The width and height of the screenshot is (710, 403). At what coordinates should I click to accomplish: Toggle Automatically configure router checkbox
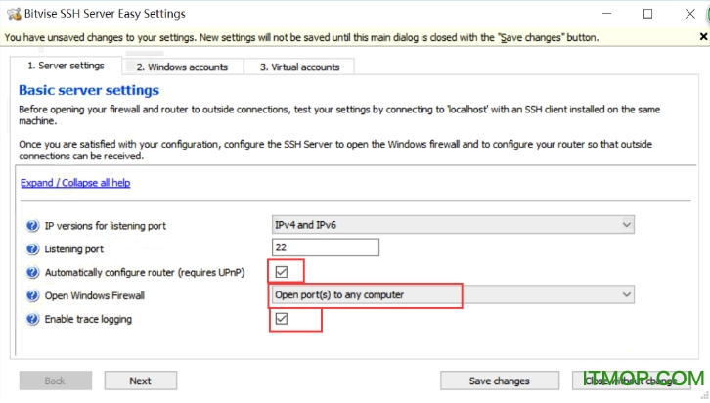point(282,272)
